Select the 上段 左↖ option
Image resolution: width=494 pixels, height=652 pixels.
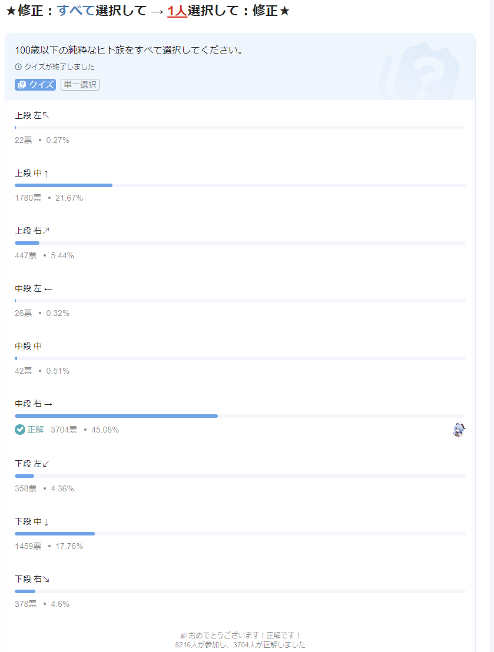coord(32,116)
